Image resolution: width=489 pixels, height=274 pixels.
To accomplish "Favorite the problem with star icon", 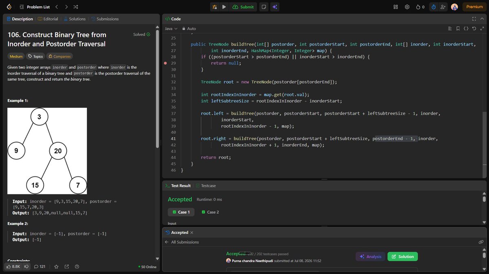I will coord(56,267).
